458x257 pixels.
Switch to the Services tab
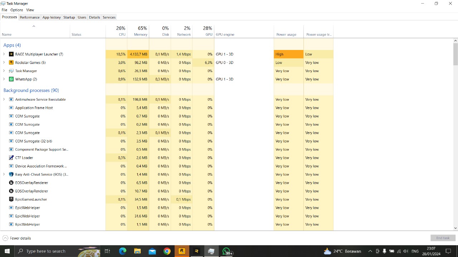pos(109,17)
